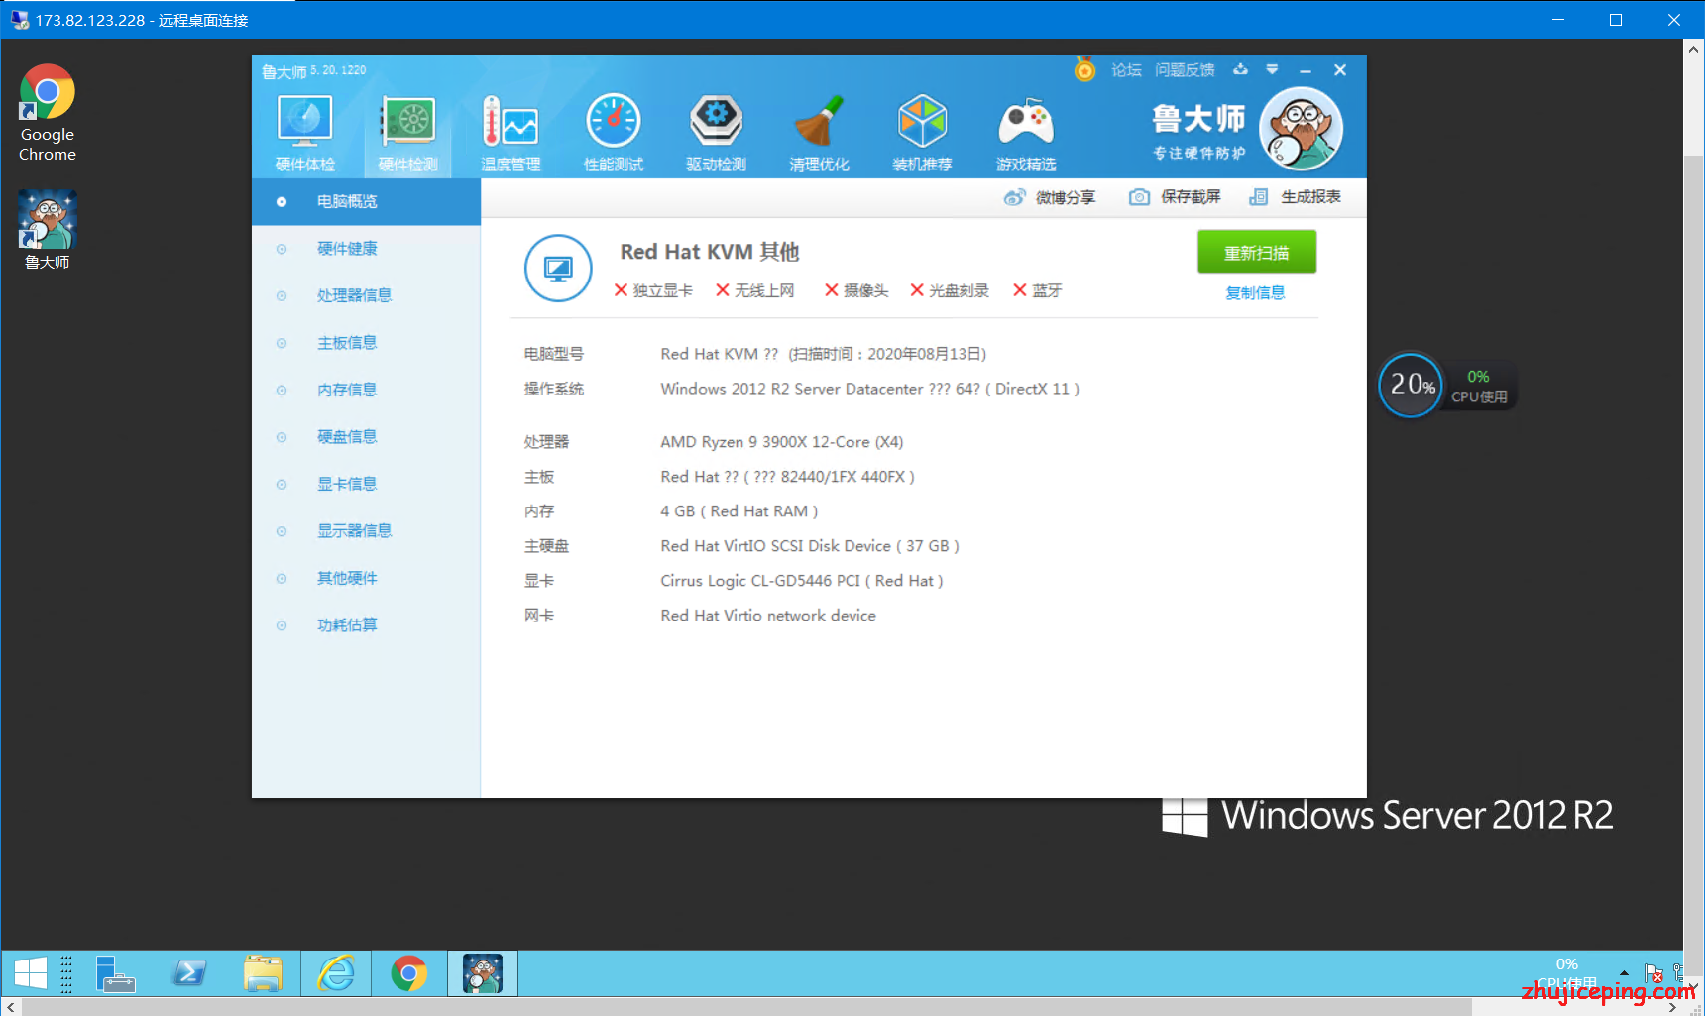Click the 光盘刻录 status indicator

[x=950, y=290]
